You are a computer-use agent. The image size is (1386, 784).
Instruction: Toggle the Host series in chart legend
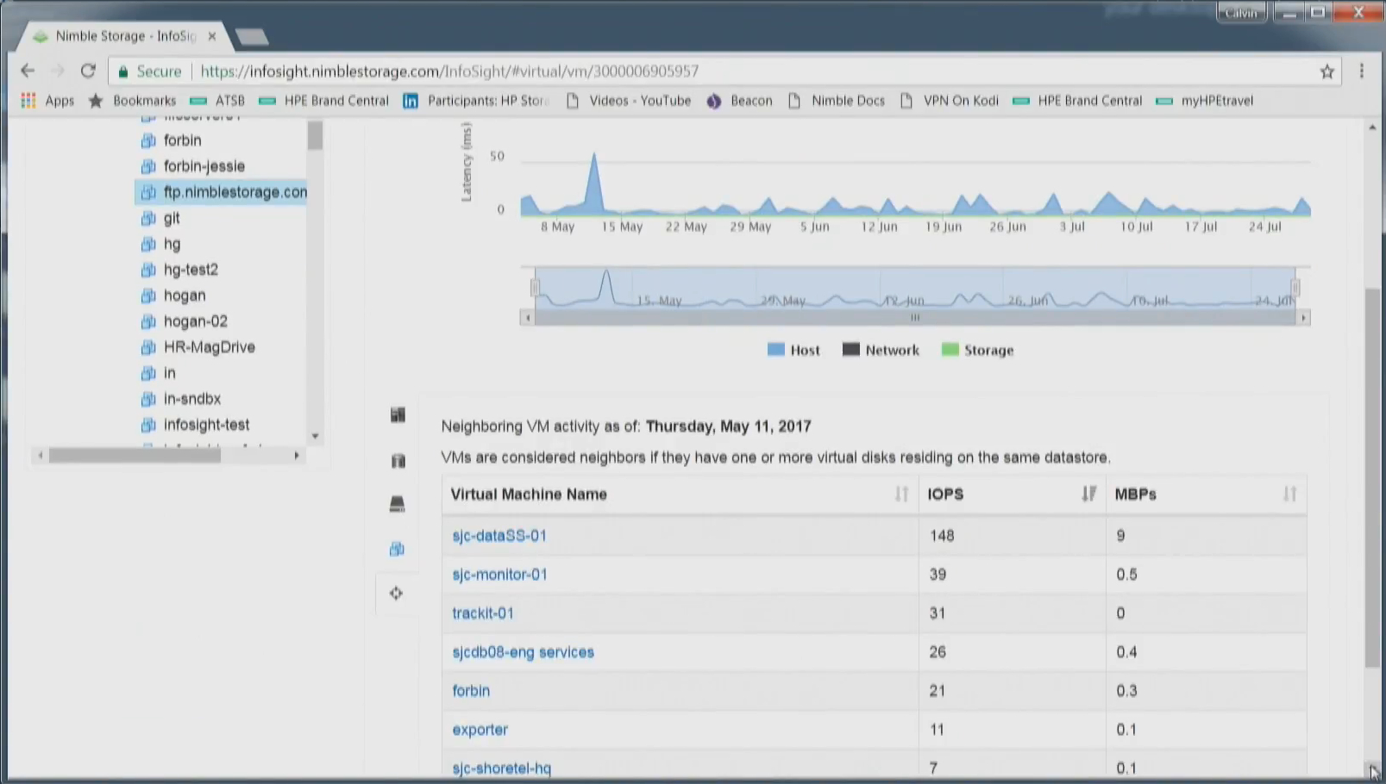[793, 350]
